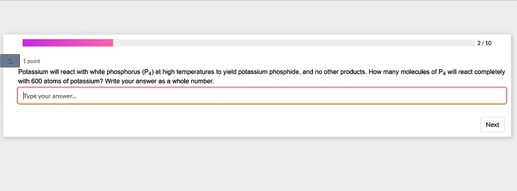Click the 2 / 10 question counter
Image resolution: width=517 pixels, height=191 pixels.
click(x=484, y=43)
